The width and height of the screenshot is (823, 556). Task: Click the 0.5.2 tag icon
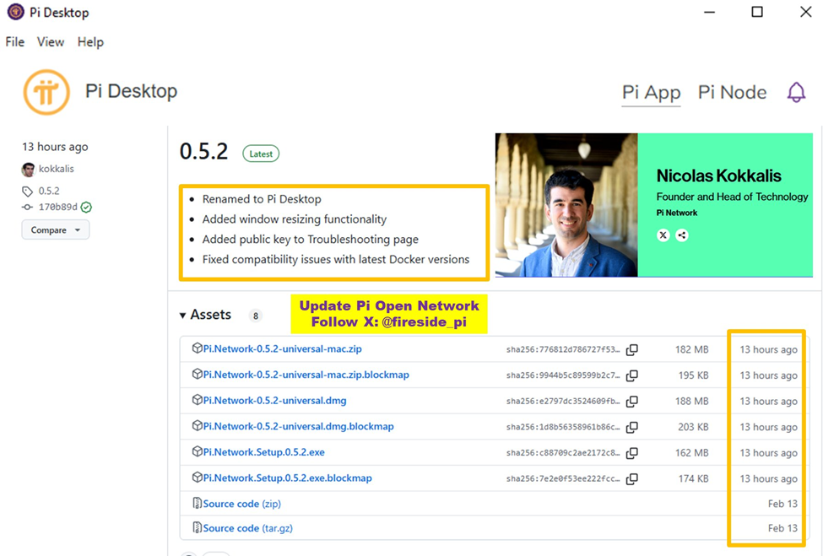[x=28, y=192]
